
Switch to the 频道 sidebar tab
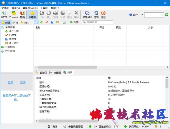[6, 22]
